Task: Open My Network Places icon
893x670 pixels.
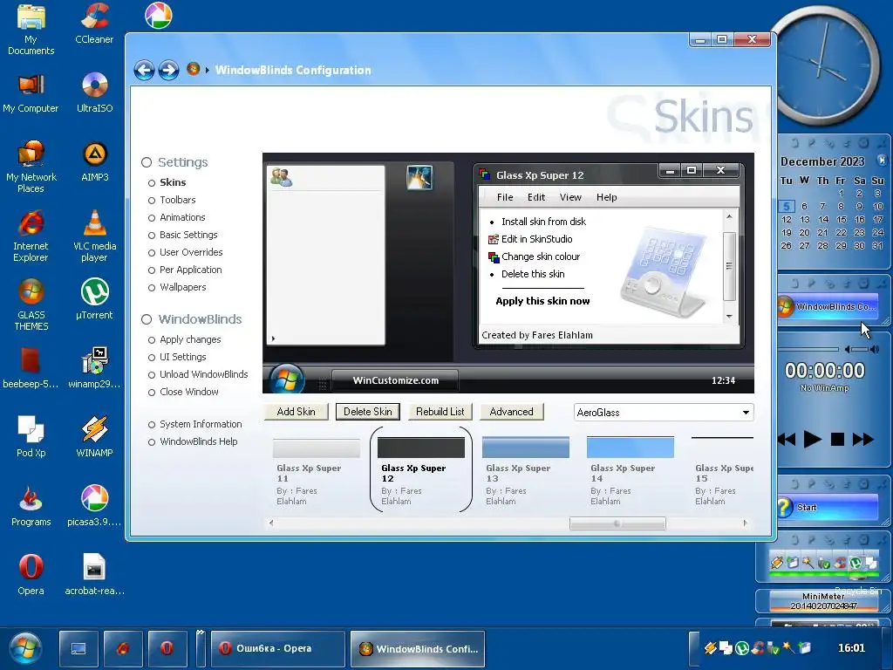Action: pos(31,167)
